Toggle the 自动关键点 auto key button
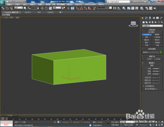The image size is (164, 127). tap(115, 122)
